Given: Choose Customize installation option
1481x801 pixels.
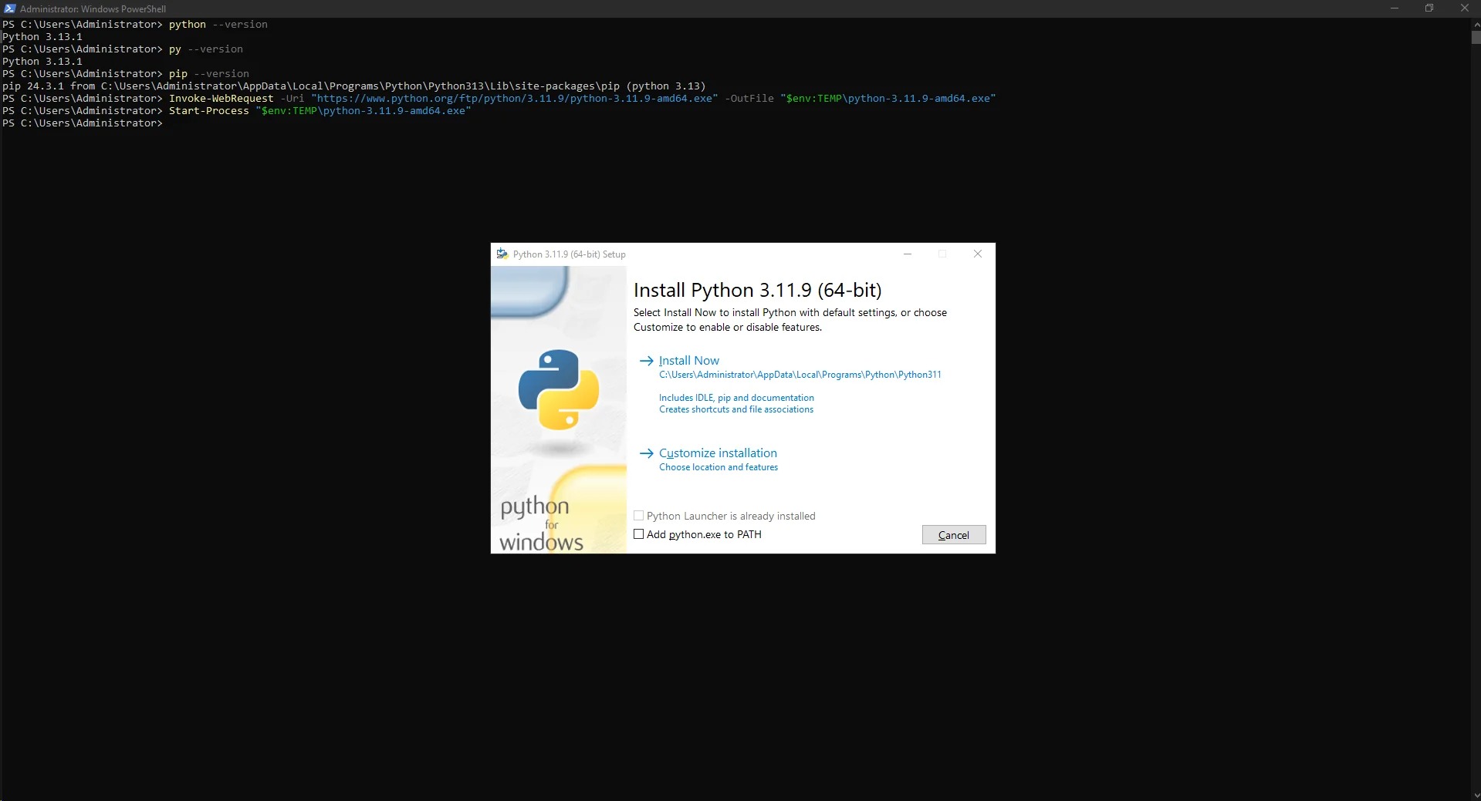Looking at the screenshot, I should [718, 453].
